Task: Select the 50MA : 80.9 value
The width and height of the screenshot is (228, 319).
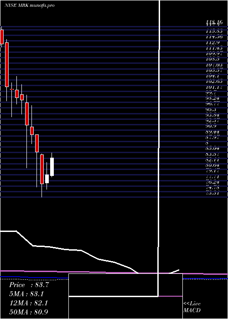Action: click(29, 312)
